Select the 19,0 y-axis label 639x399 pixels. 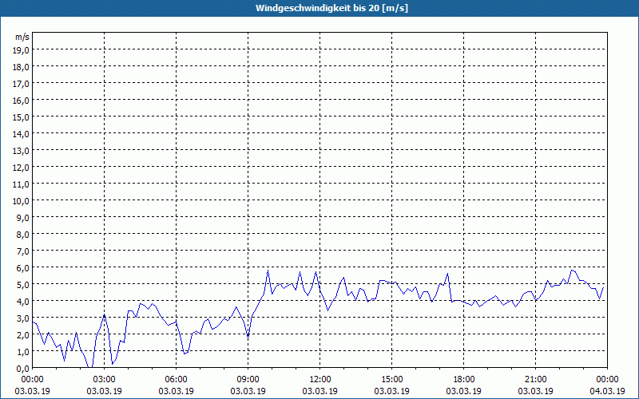coord(22,49)
